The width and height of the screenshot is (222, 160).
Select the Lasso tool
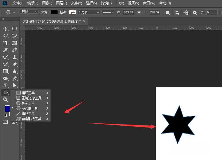coord(5,36)
